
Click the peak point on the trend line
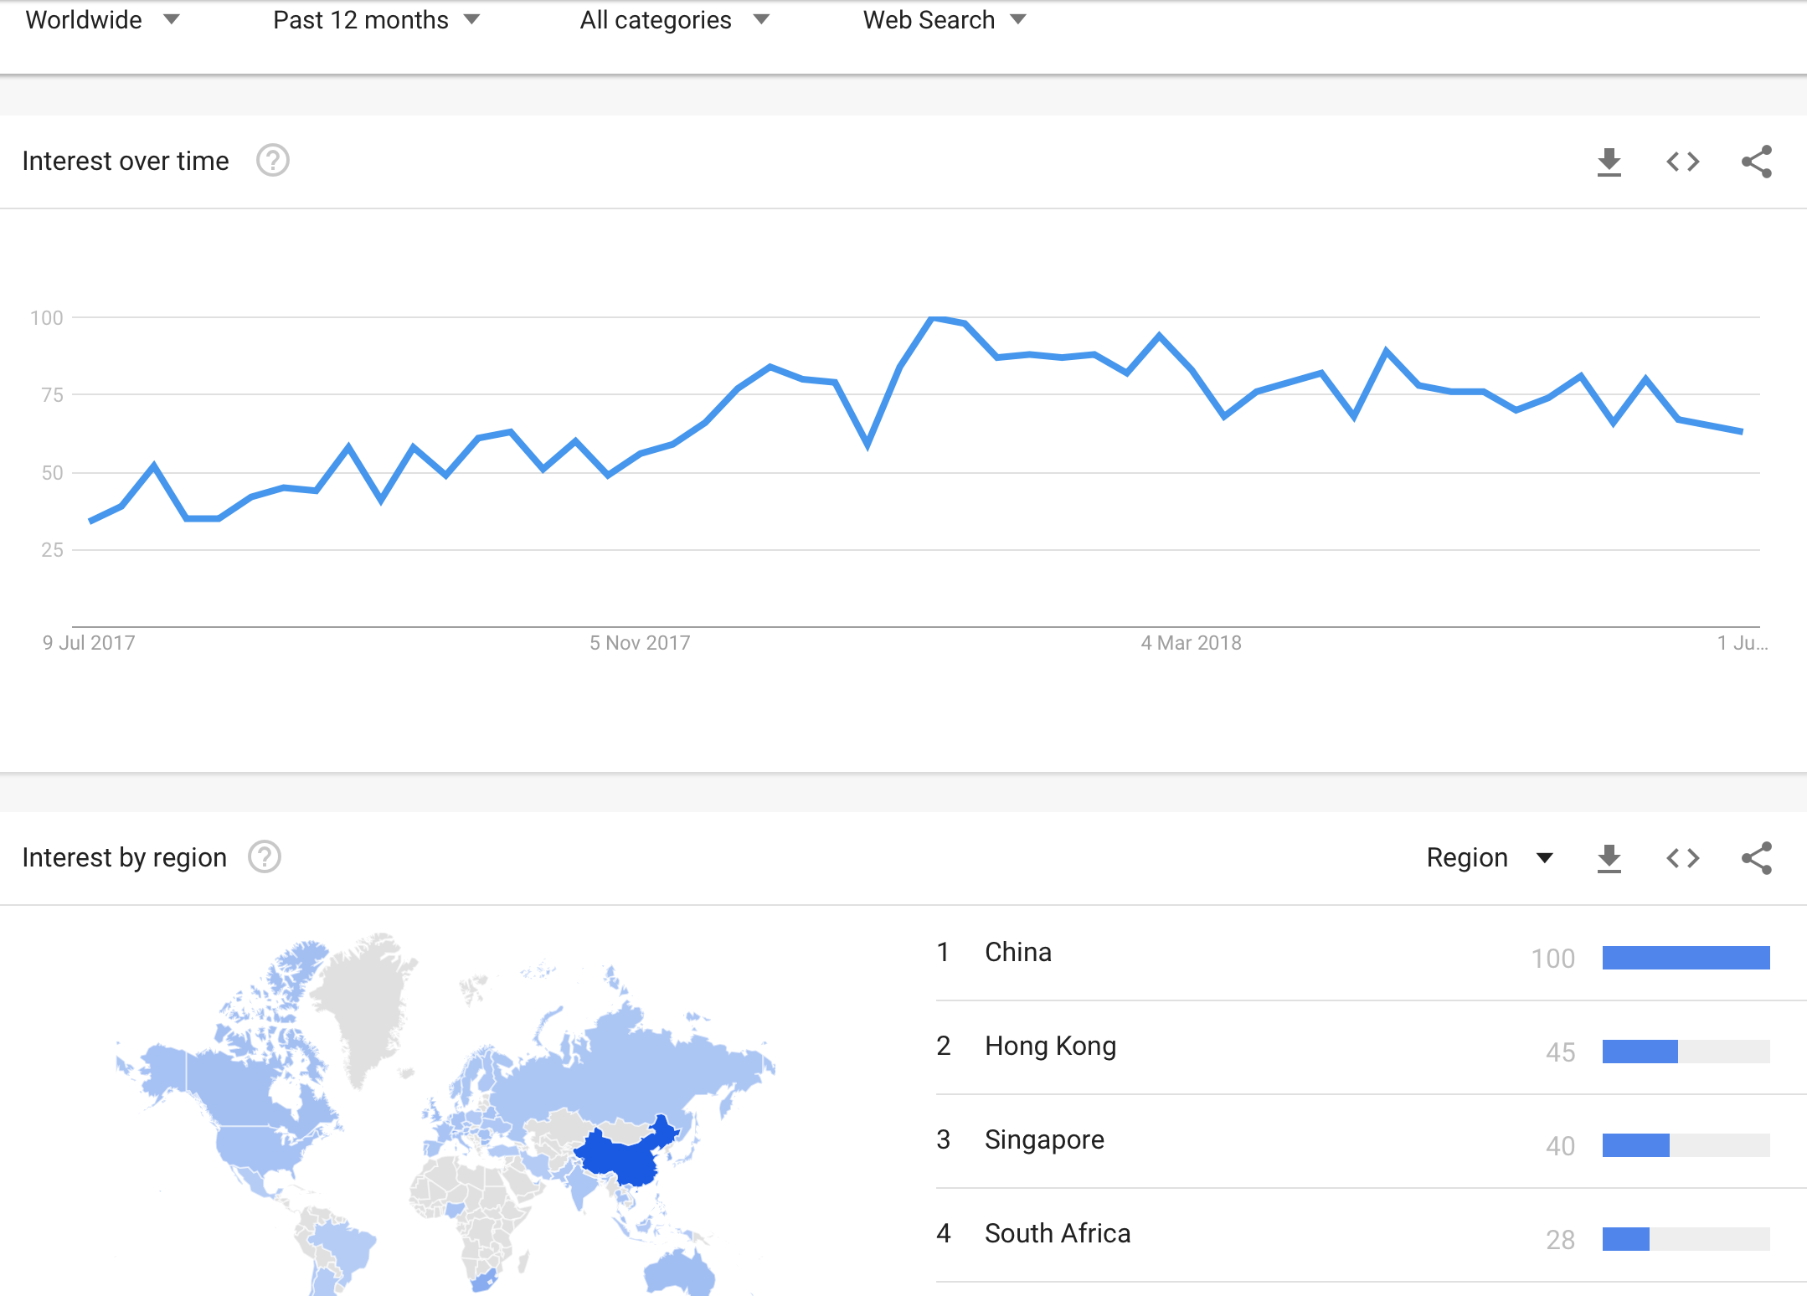point(932,318)
